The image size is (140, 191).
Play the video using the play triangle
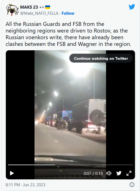(12, 173)
